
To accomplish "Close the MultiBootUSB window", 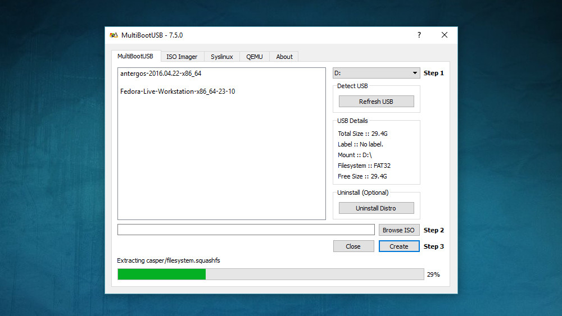I will coord(445,35).
